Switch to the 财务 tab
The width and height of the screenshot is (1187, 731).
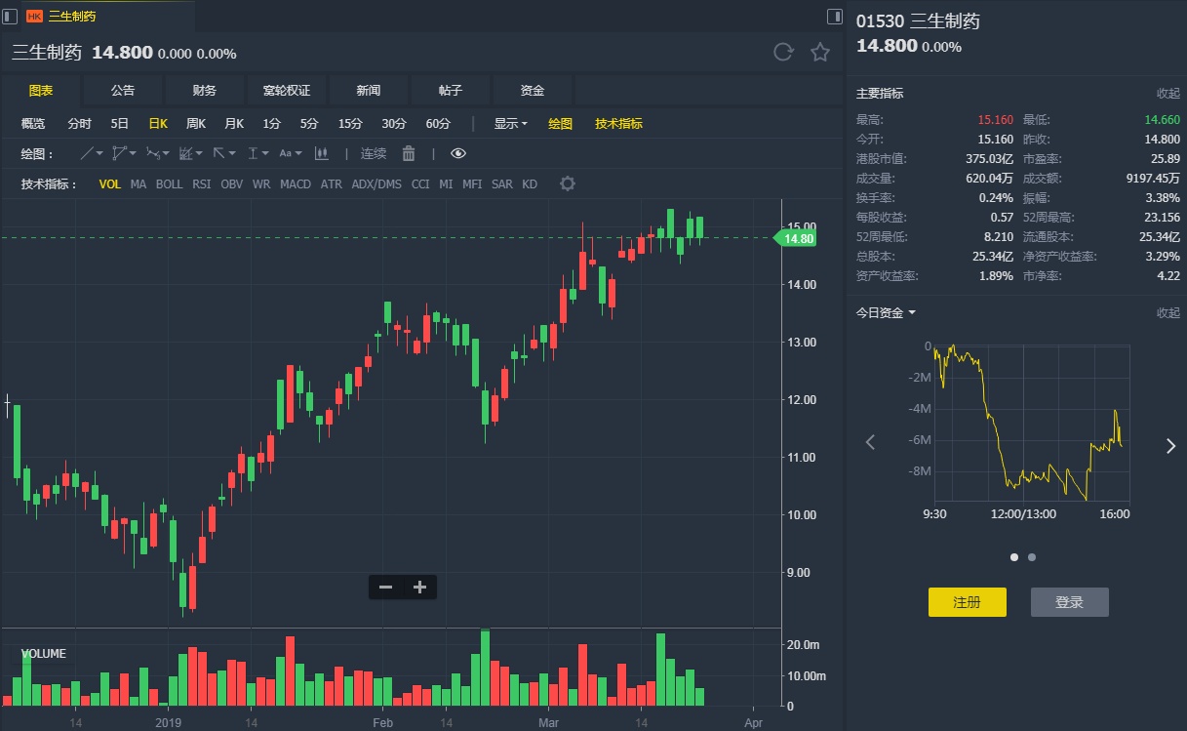click(x=205, y=90)
